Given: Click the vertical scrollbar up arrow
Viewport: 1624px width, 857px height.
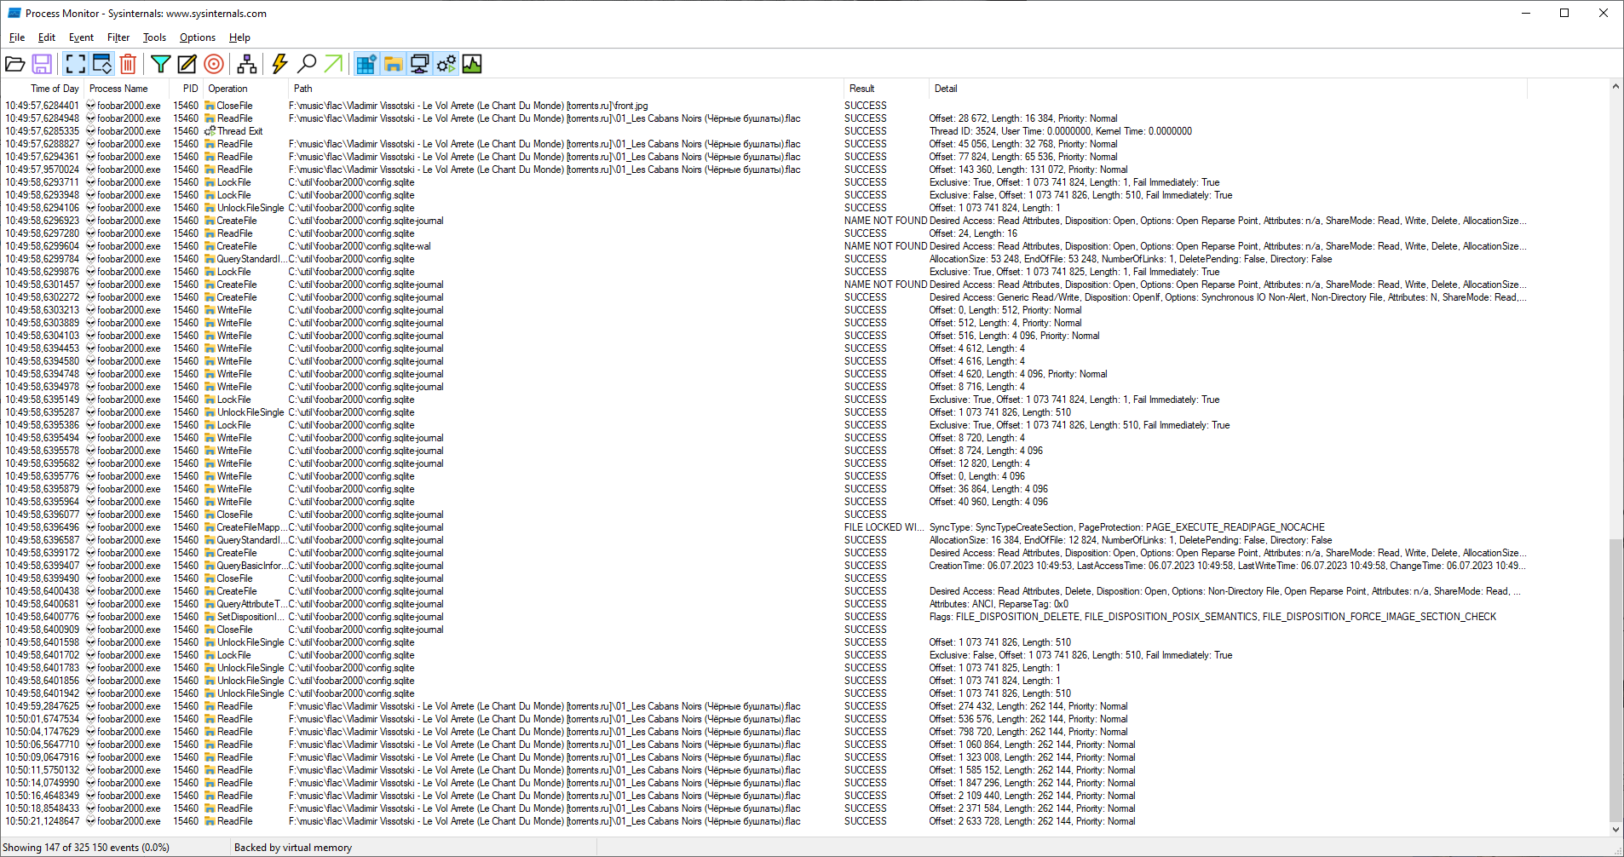Looking at the screenshot, I should coord(1615,86).
